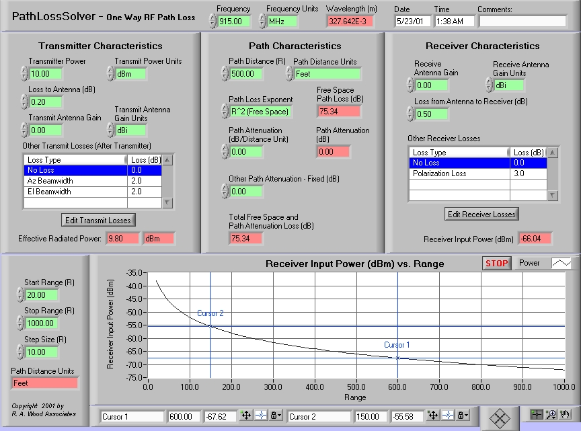Open the Power plot legend line sample

pyautogui.click(x=561, y=264)
